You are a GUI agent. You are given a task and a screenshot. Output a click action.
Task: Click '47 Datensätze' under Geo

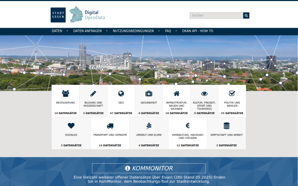tap(121, 113)
